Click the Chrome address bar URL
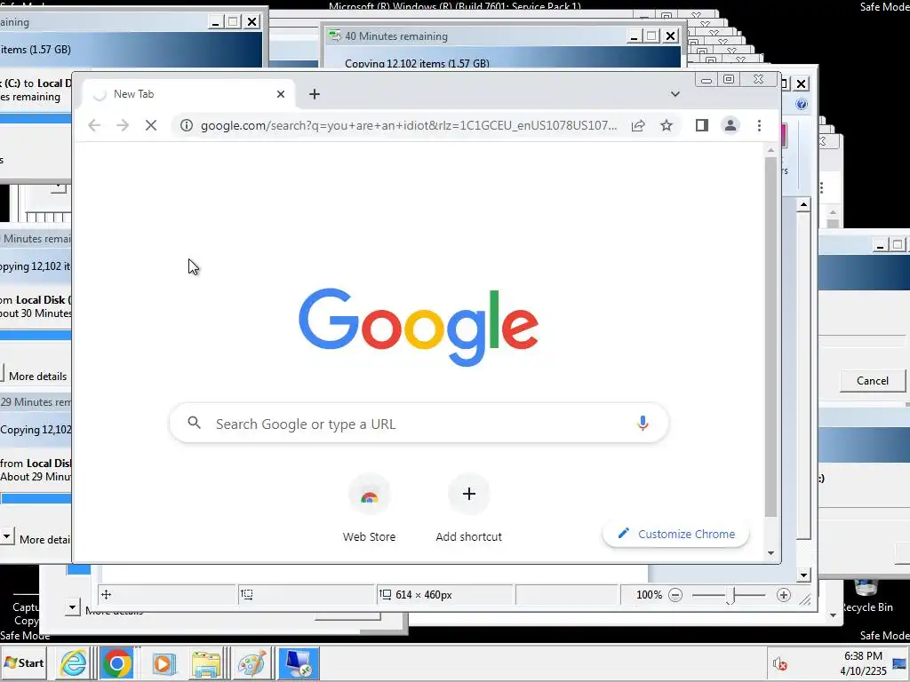Screen dimensions: 910x682 point(409,126)
